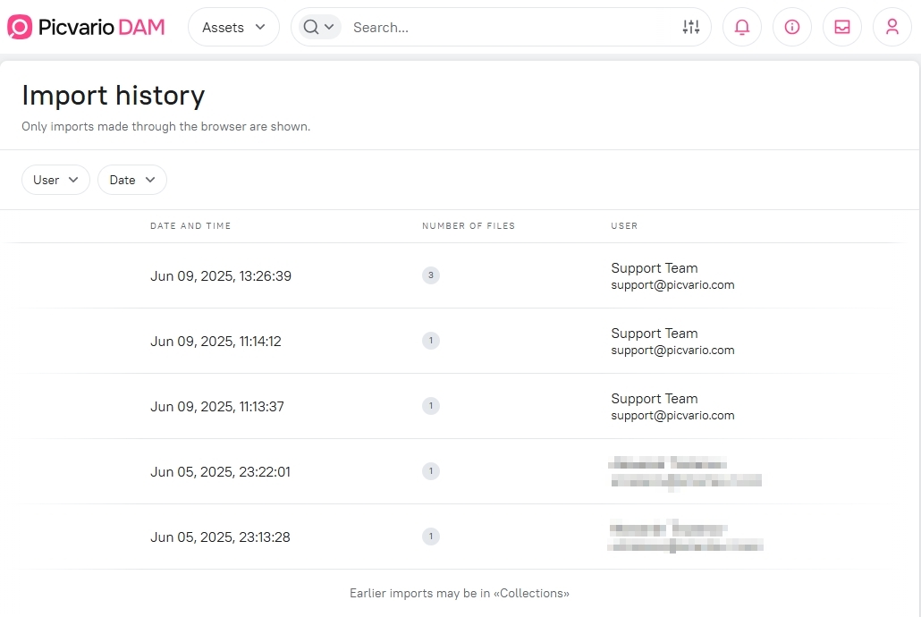
Task: Click the Picvario DAM logo
Action: pos(86,27)
